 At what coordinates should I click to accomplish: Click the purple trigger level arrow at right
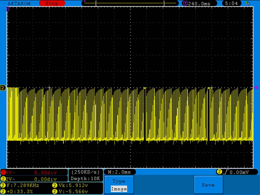255,87
